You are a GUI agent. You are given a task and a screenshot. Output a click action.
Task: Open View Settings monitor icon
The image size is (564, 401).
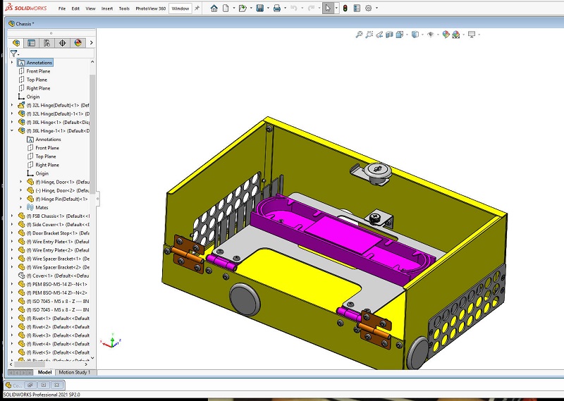point(472,35)
